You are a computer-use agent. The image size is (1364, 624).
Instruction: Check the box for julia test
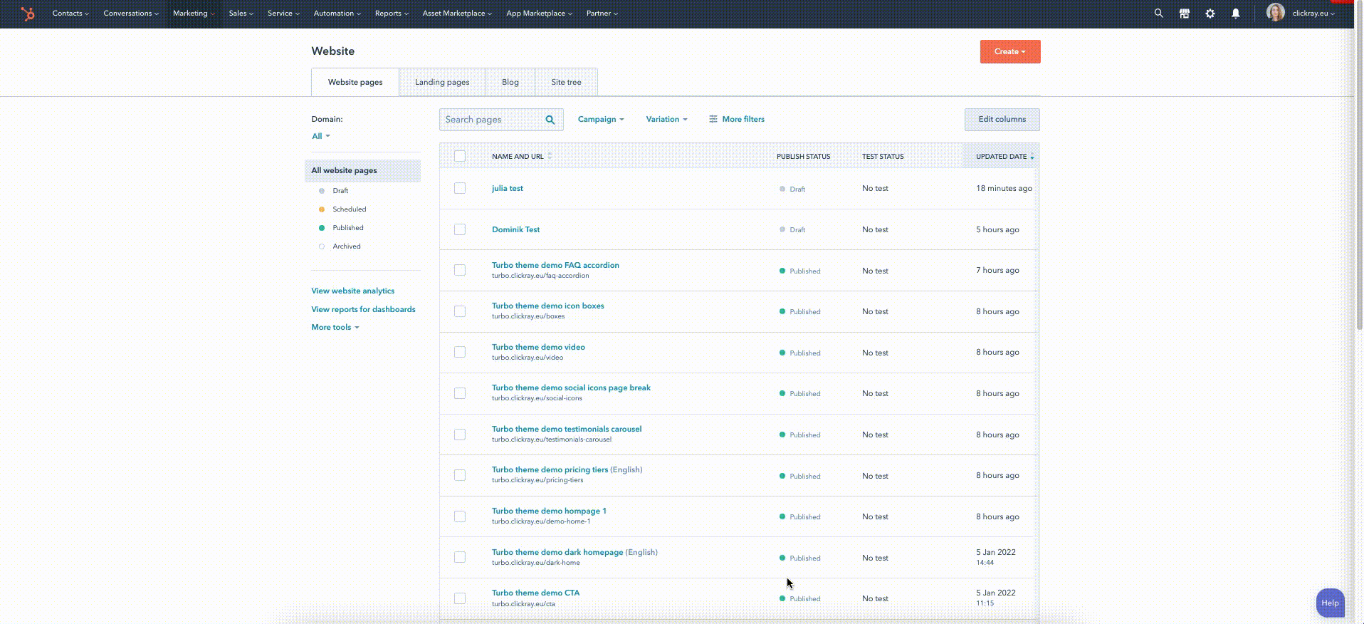pos(460,188)
